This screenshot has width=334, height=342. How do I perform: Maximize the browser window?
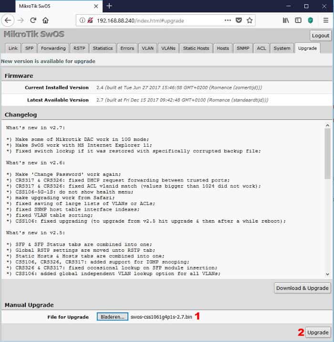click(306, 6)
